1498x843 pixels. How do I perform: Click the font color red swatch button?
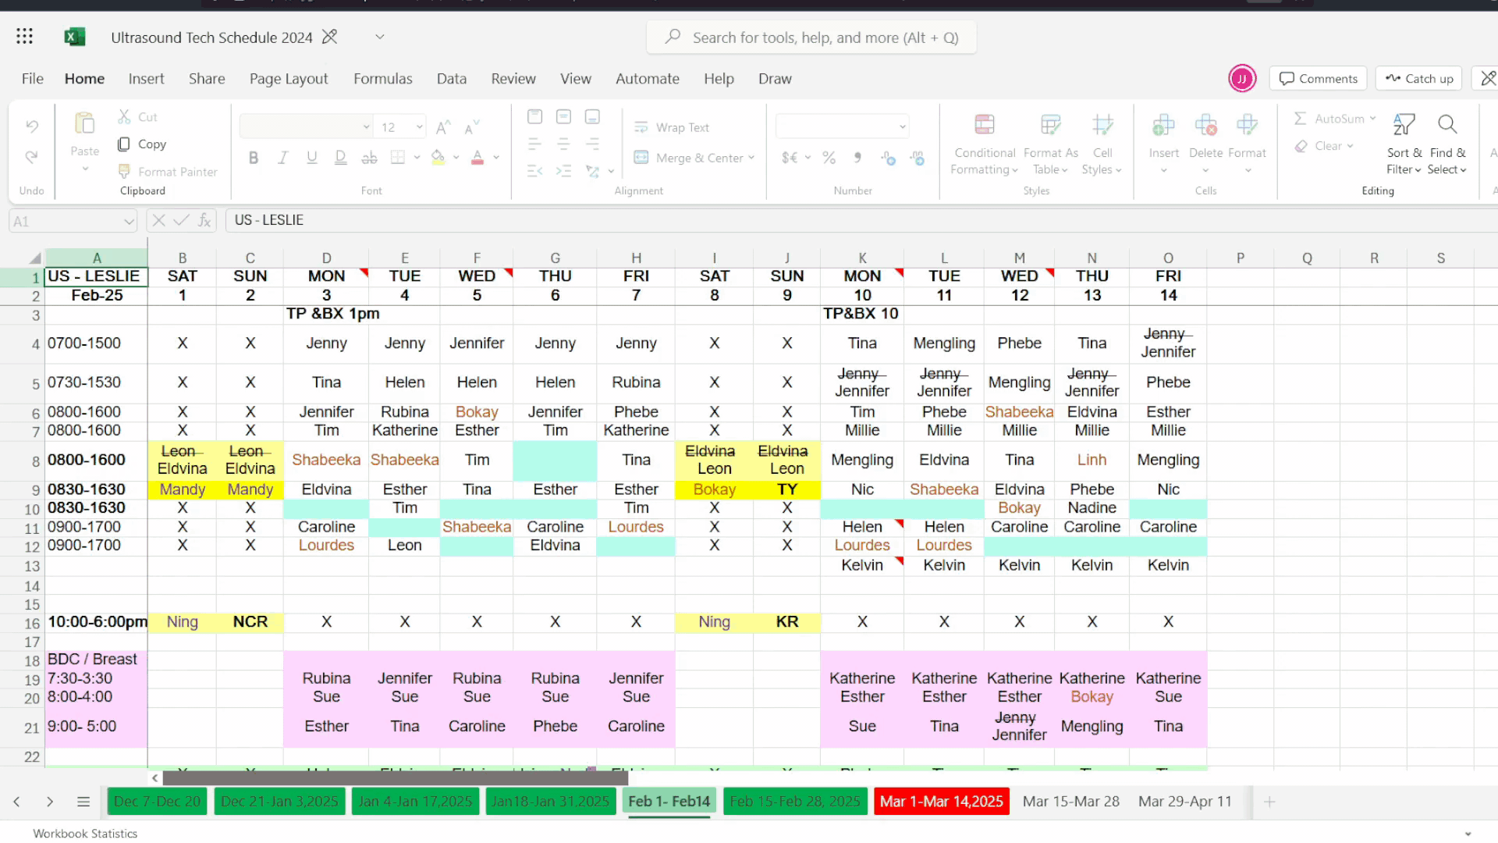(477, 158)
